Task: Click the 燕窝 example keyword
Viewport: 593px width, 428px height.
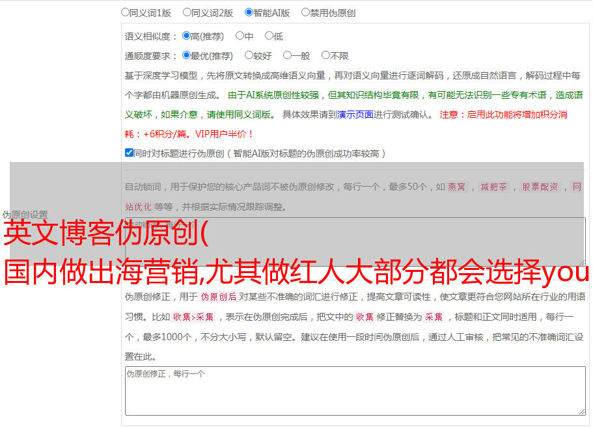Action: 456,187
